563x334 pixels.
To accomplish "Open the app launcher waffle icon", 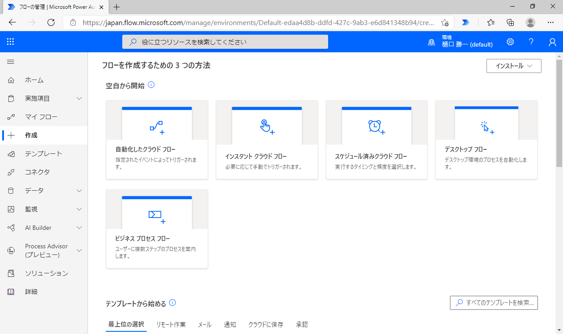I will (11, 42).
